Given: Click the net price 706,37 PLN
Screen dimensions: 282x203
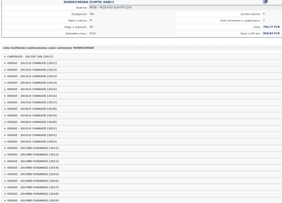Looking at the screenshot, I should pyautogui.click(x=271, y=27).
